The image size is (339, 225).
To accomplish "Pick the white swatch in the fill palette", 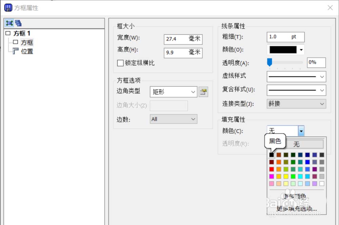I will pos(322,184).
